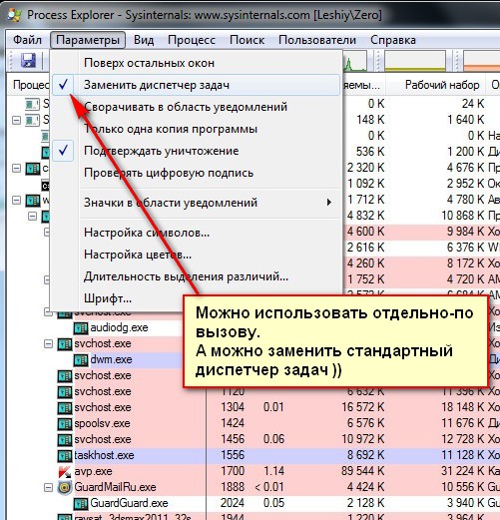Viewport: 500px width, 520px height.
Task: Enable 'Поверх остальных окон' option
Action: coord(197,63)
